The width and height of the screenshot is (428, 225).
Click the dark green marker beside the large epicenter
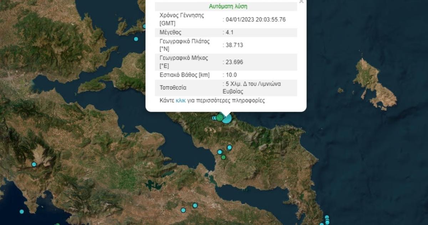pyautogui.click(x=220, y=117)
